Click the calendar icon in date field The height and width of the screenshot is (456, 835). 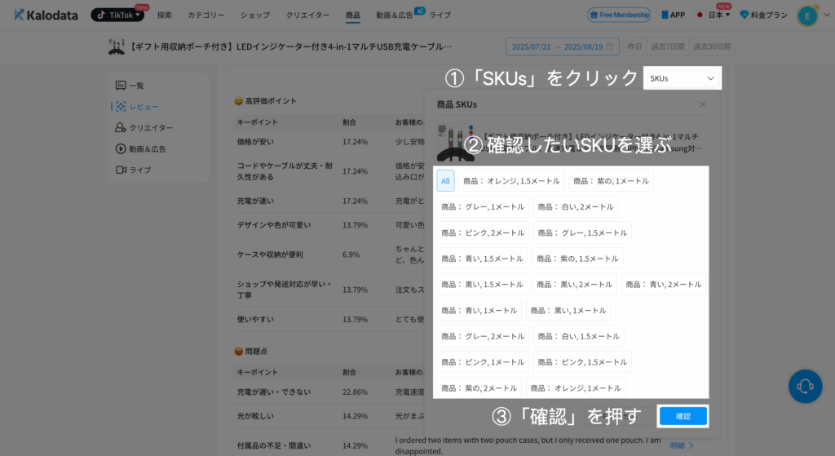[610, 46]
